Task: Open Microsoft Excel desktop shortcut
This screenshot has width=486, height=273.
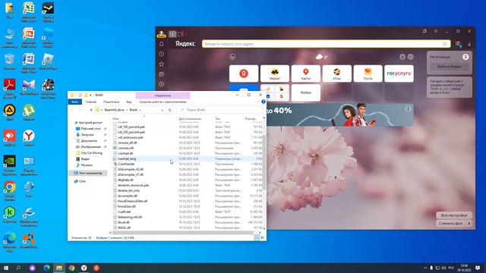Action: 29,12
